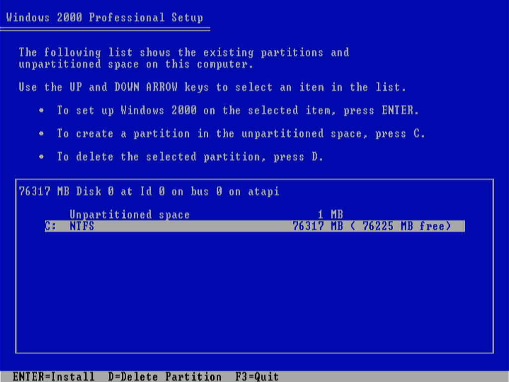Image resolution: width=509 pixels, height=382 pixels.
Task: Click the instruction about creating a partition
Action: tap(241, 134)
